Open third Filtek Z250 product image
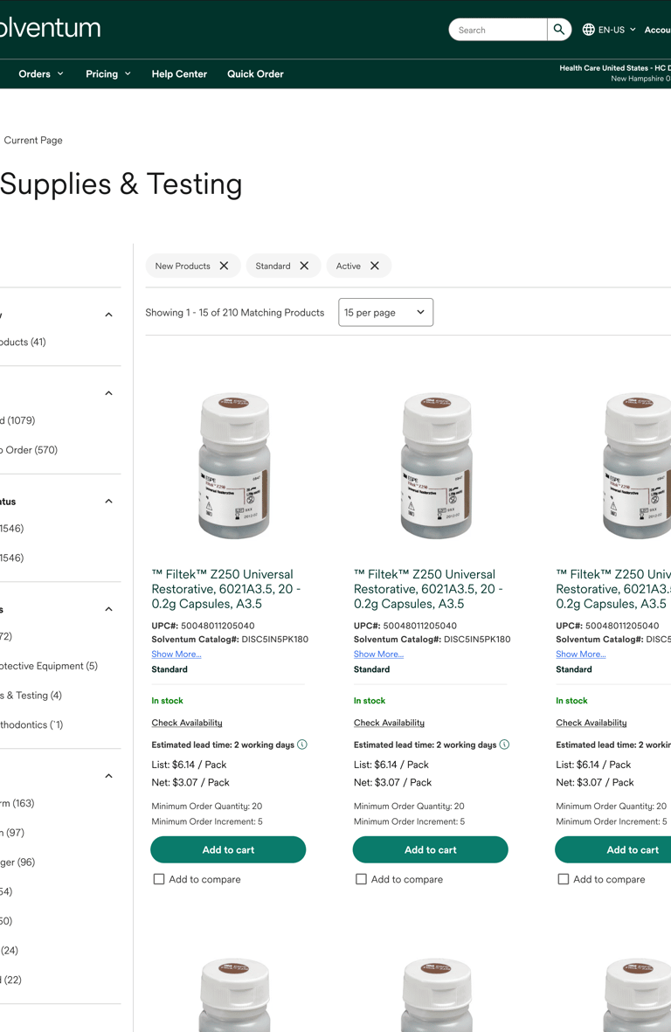This screenshot has height=1032, width=671. [x=637, y=466]
